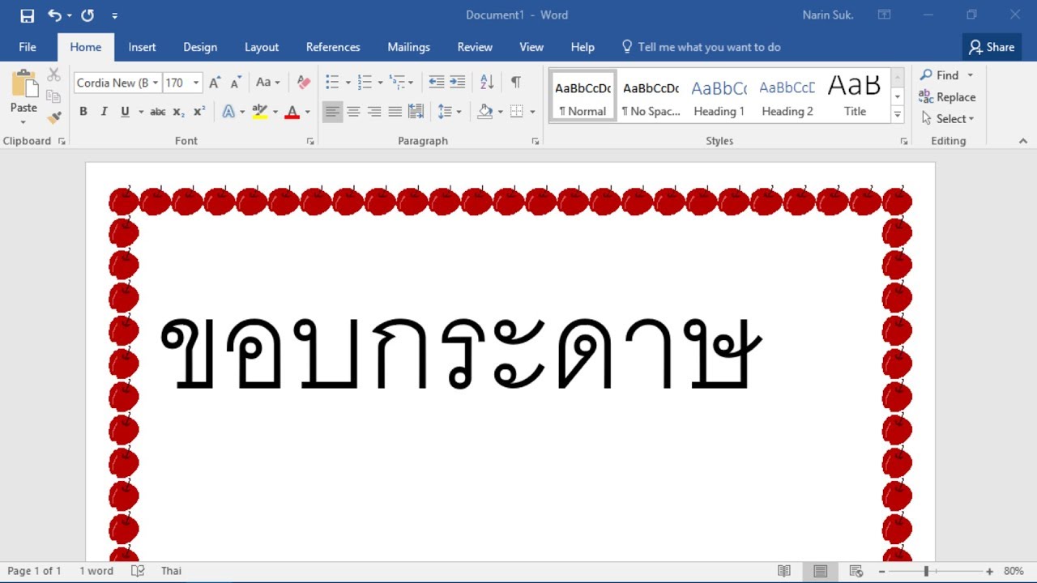Screen dimensions: 1037x583
Task: Switch to the References tab
Action: point(333,47)
